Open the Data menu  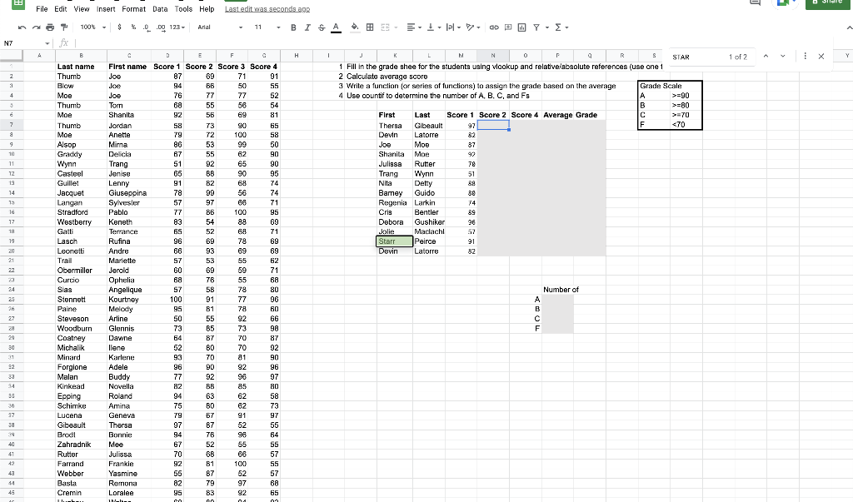pyautogui.click(x=160, y=9)
